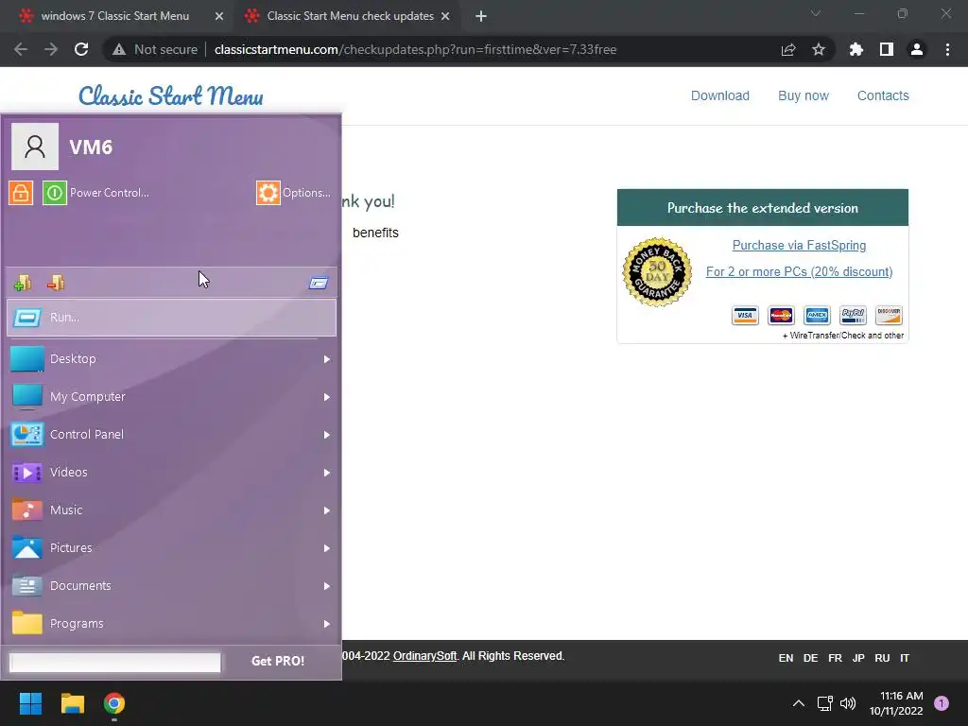Switch site language to RU
968x726 pixels.
coord(882,658)
